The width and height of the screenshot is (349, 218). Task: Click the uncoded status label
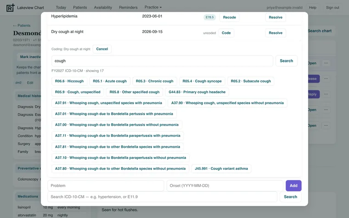(x=209, y=33)
